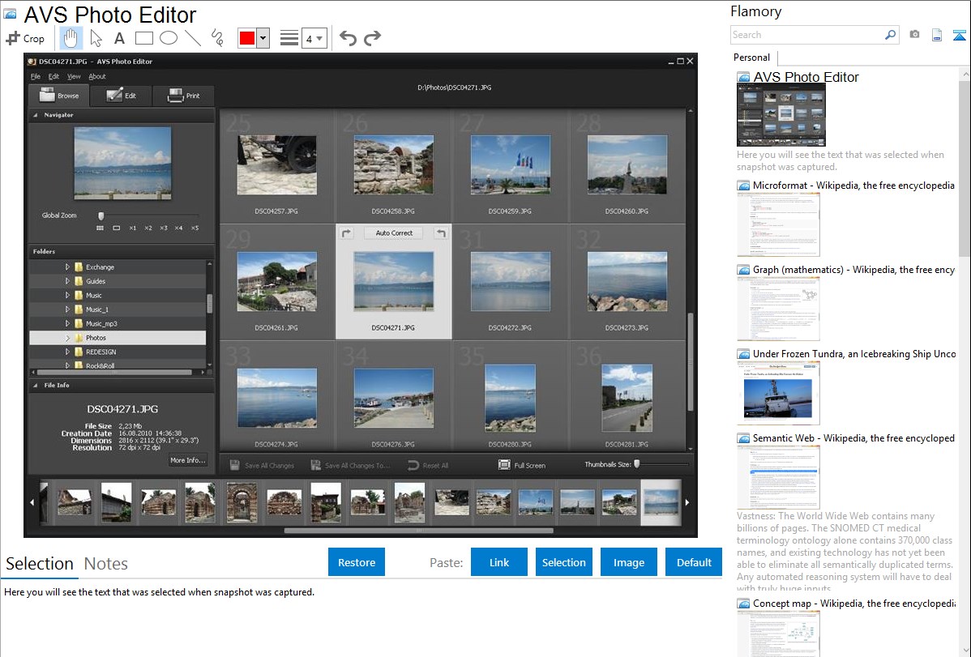The image size is (971, 657).
Task: Collapse the Navigator panel
Action: pos(36,115)
